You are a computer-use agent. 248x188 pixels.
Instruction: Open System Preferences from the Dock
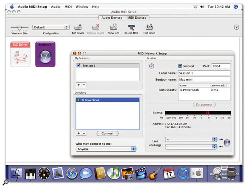(x=197, y=173)
